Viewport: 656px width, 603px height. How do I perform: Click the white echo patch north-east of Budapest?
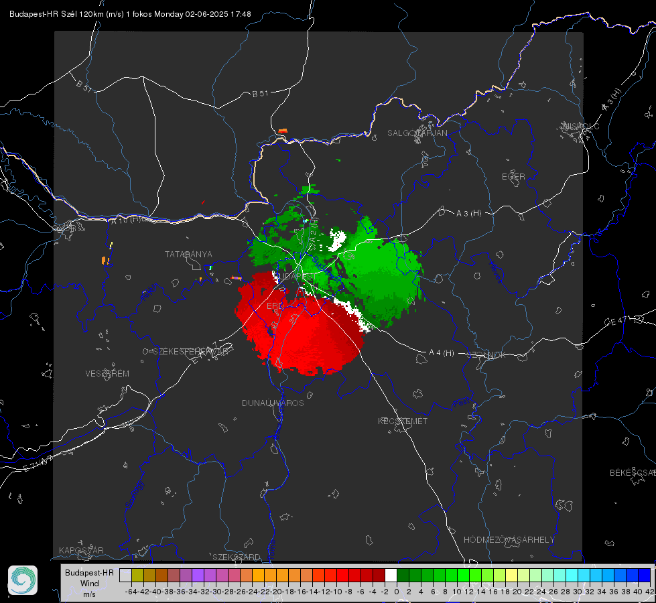tap(338, 241)
